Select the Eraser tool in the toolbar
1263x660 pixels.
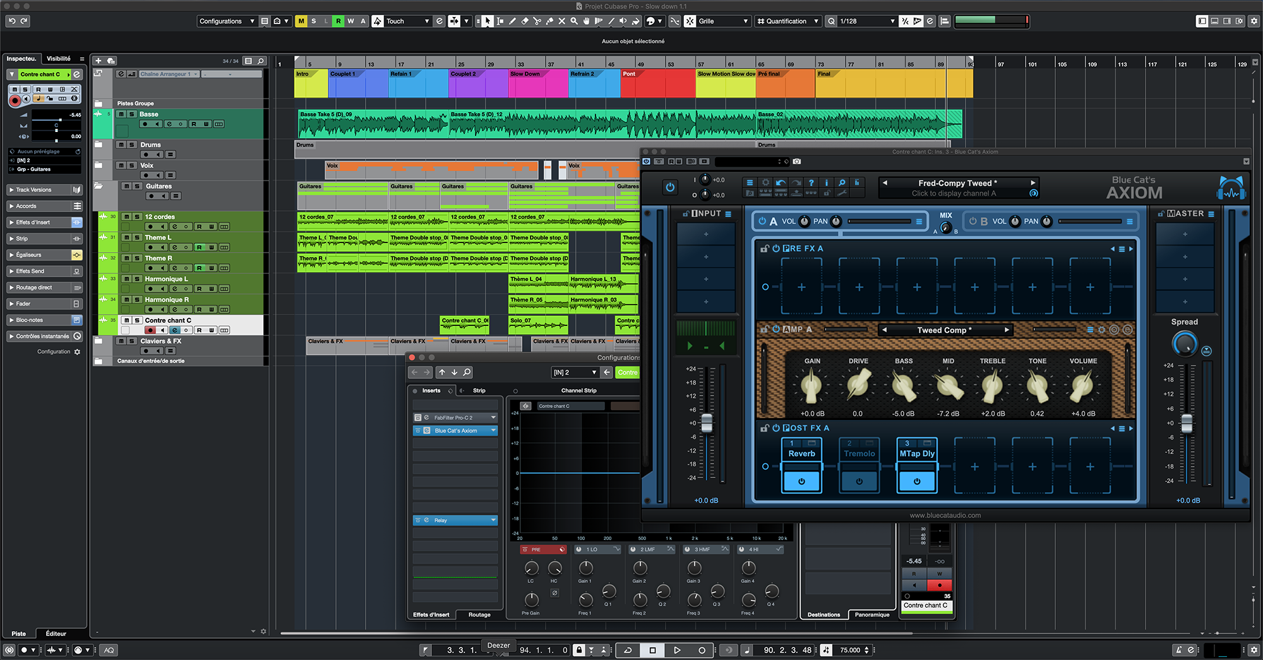[x=525, y=21]
